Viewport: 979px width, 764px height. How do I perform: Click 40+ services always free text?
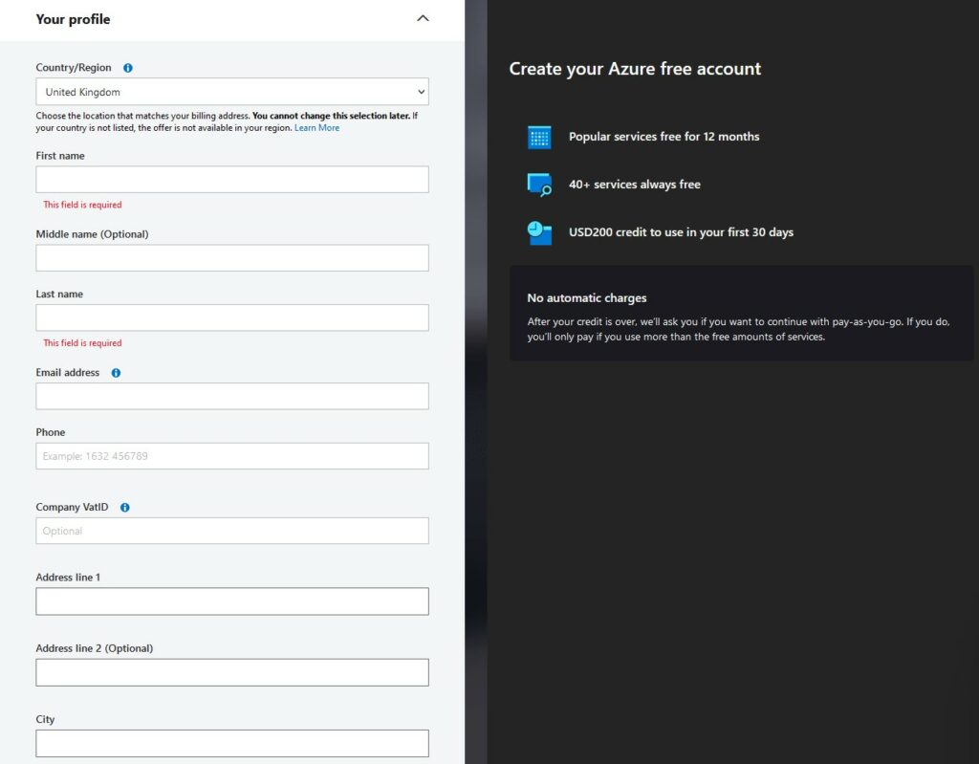635,185
